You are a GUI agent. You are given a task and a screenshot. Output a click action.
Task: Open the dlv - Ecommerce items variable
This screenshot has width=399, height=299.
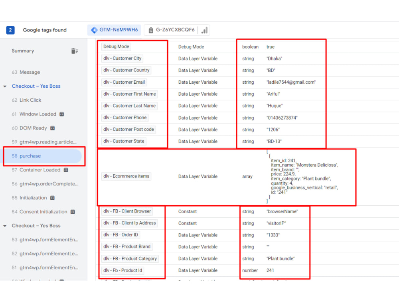(x=126, y=176)
